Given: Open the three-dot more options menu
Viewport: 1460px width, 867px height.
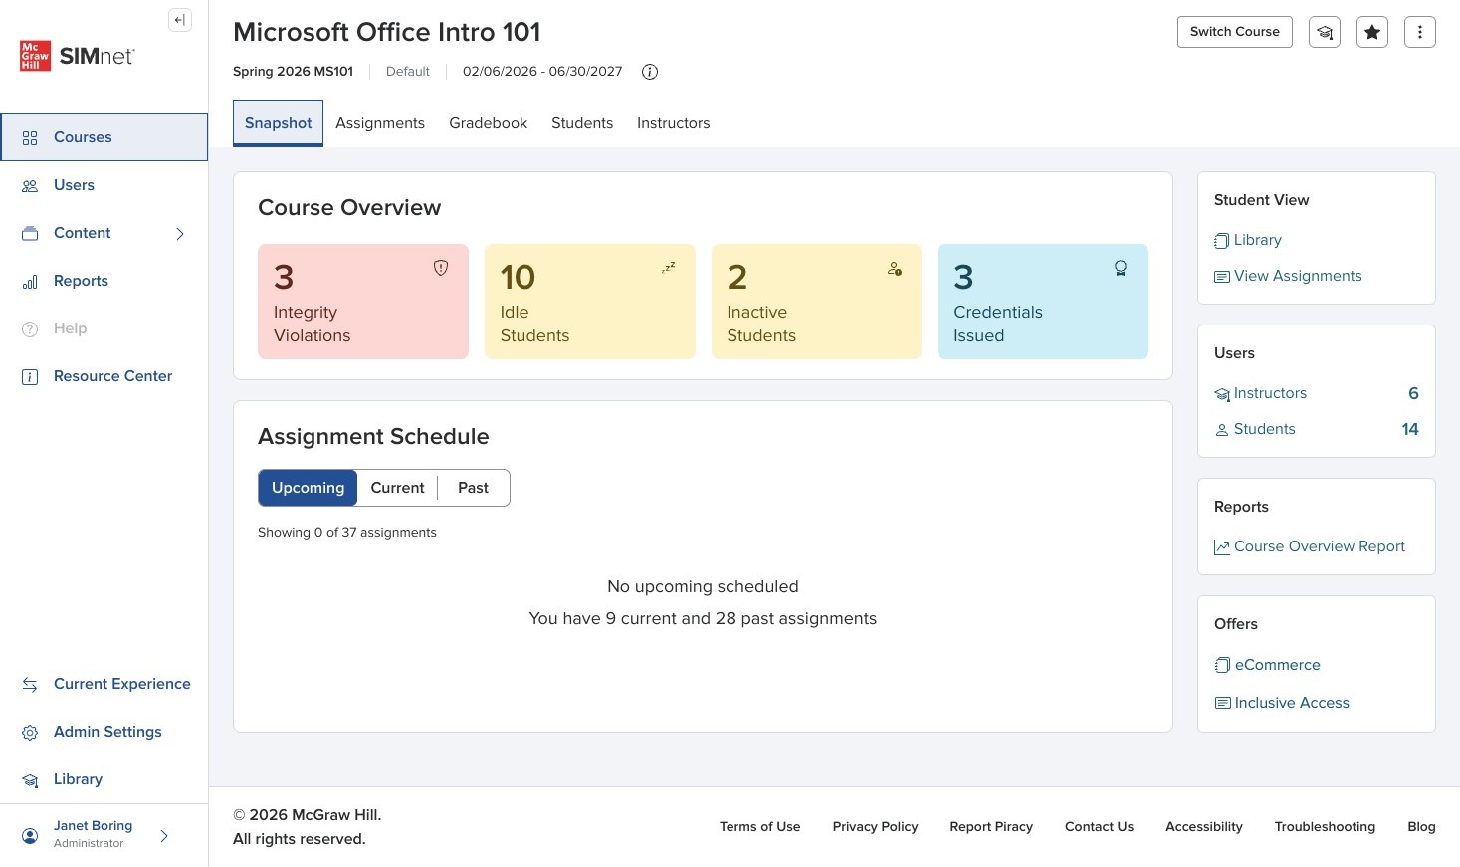Looking at the screenshot, I should pos(1420,32).
